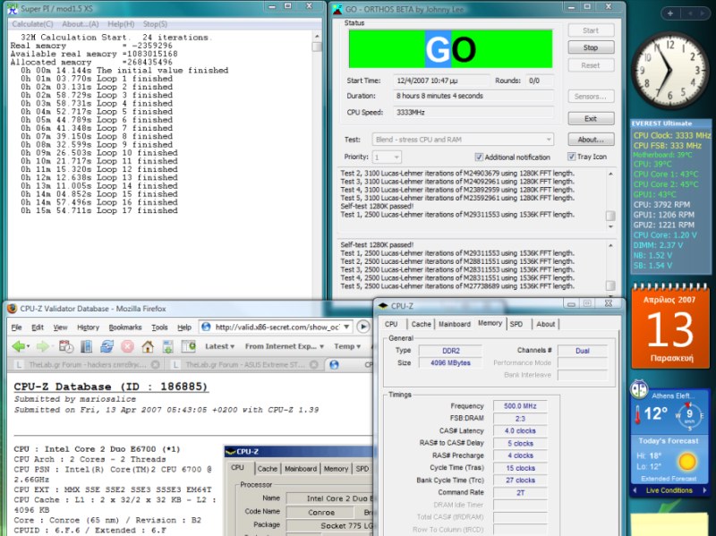Screen dimensions: 716x536
Task: Open Firefox address bar history dropdown
Action: pos(346,327)
